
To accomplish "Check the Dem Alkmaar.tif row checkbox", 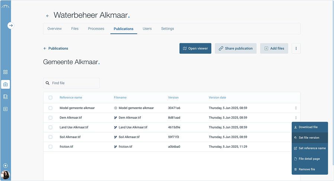I will coord(50,118).
